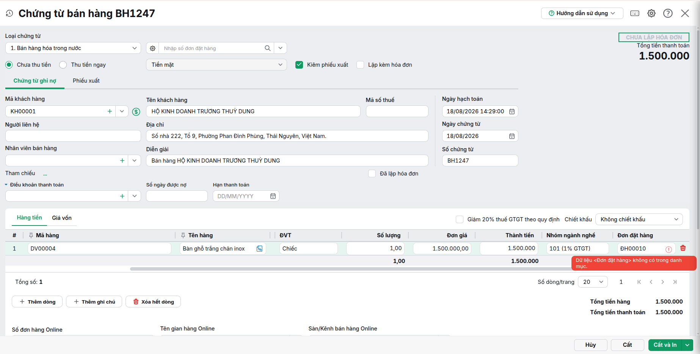Open Nhóm ngành nghề cell 101 (1% GTGT)
700x354 pixels.
pos(578,249)
